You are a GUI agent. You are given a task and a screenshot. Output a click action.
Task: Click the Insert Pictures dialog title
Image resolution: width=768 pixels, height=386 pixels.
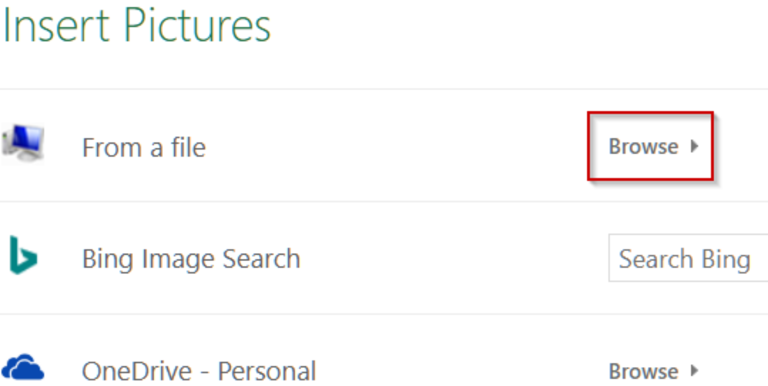click(137, 26)
